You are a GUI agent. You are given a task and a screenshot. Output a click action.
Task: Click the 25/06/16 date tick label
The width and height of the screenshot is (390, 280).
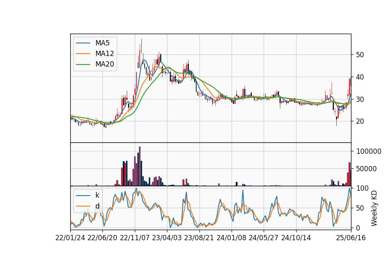pos(351,238)
